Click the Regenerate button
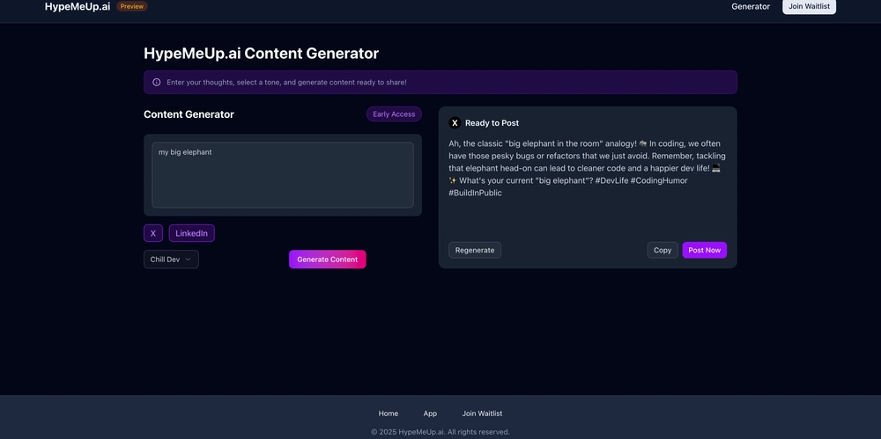This screenshot has width=881, height=439. [x=475, y=251]
